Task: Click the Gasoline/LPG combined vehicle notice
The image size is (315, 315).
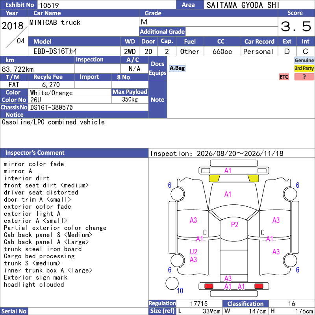Action: coord(53,122)
